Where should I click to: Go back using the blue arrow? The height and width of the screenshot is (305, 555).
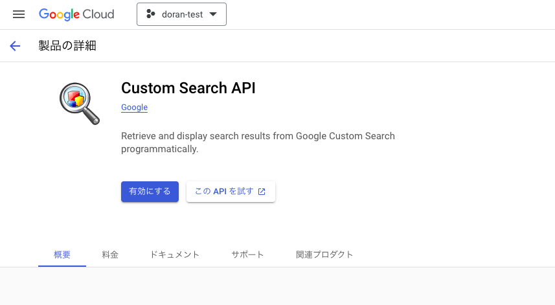coord(15,45)
